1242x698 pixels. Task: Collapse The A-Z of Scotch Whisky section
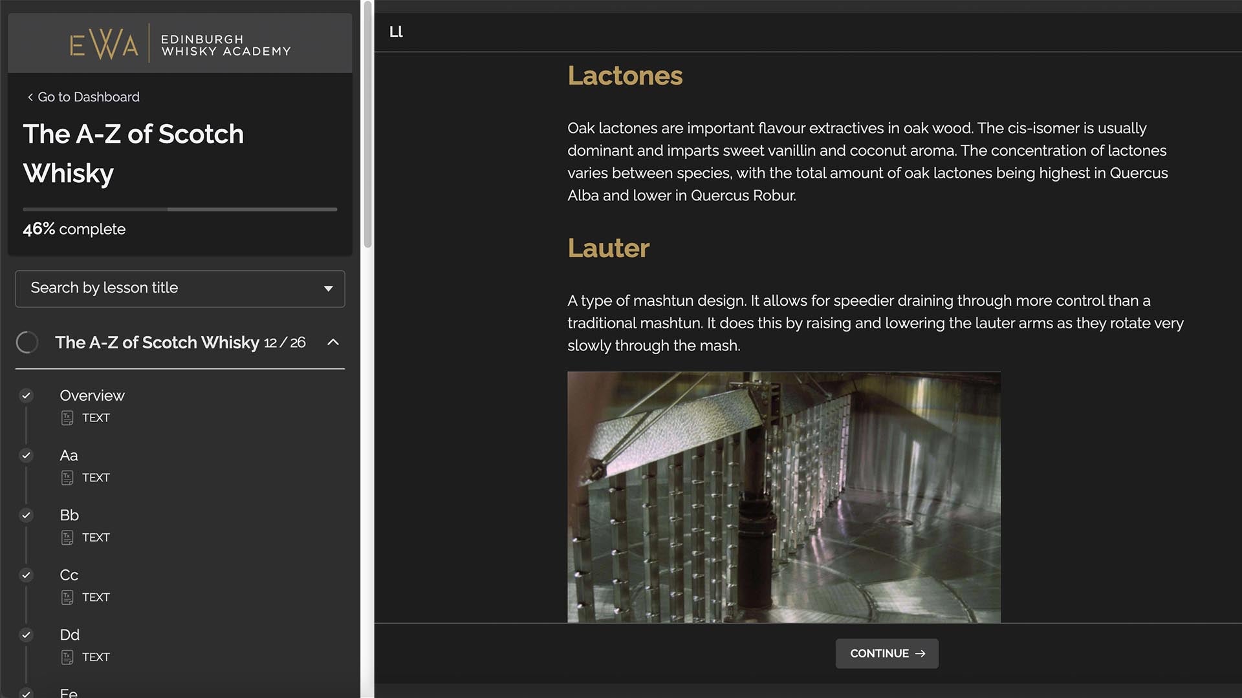click(333, 342)
